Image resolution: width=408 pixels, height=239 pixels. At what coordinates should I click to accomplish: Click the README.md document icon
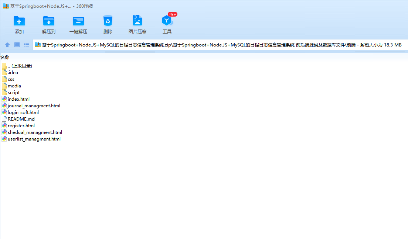(x=4, y=119)
